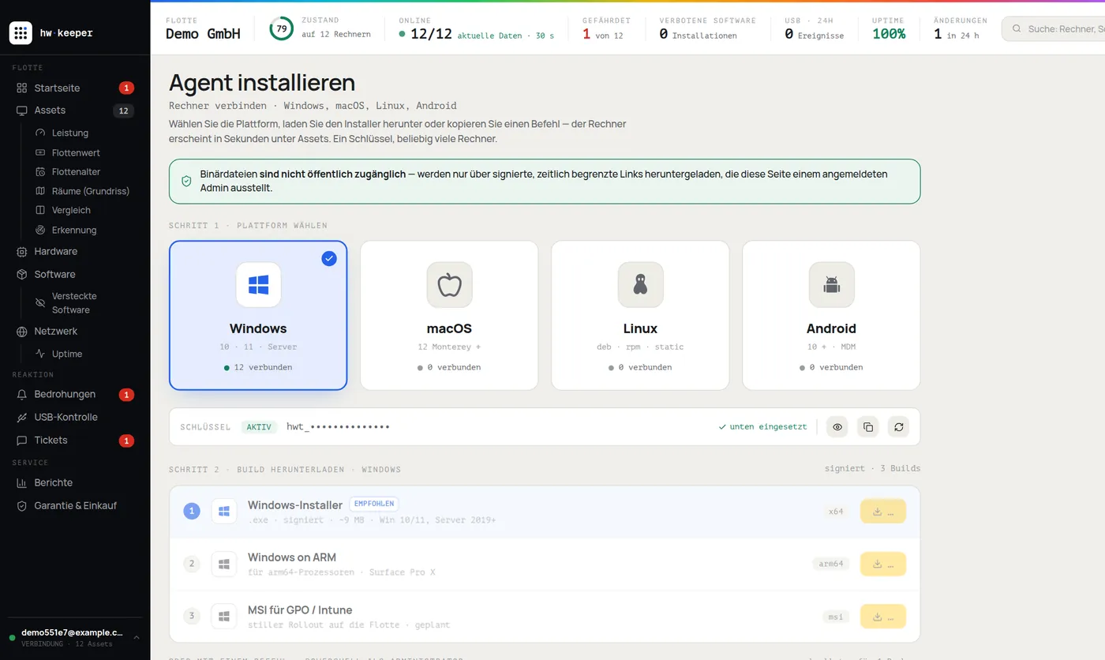Screen dimensions: 1105x660
Task: Click the Hardware chip icon
Action: point(22,251)
